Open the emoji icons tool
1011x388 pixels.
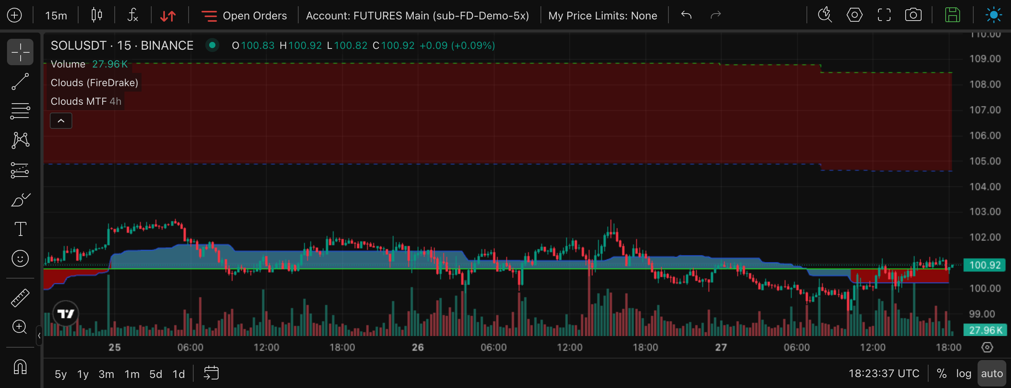tap(20, 258)
